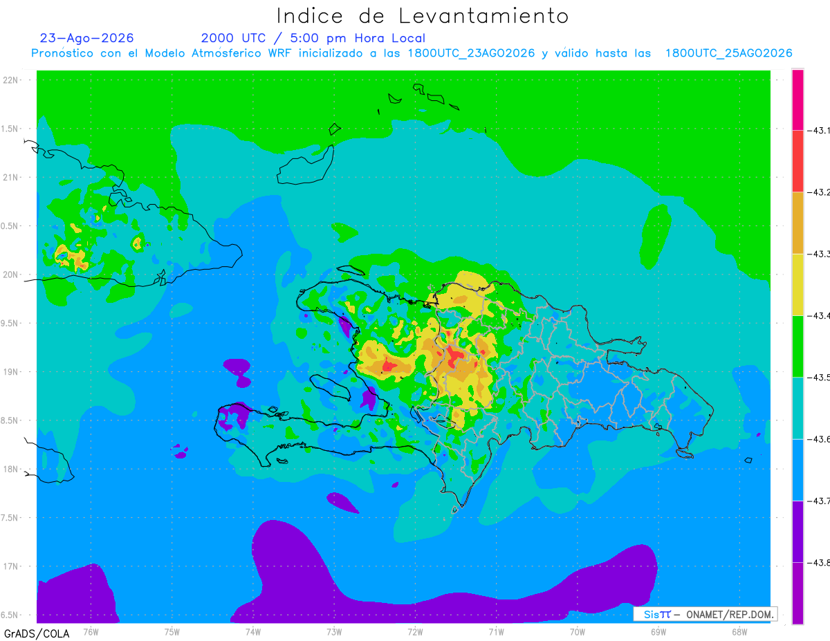Screen dimensions: 830x641
Task: Select the red legend swatch between -43.1 and -43.2
Action: point(797,161)
